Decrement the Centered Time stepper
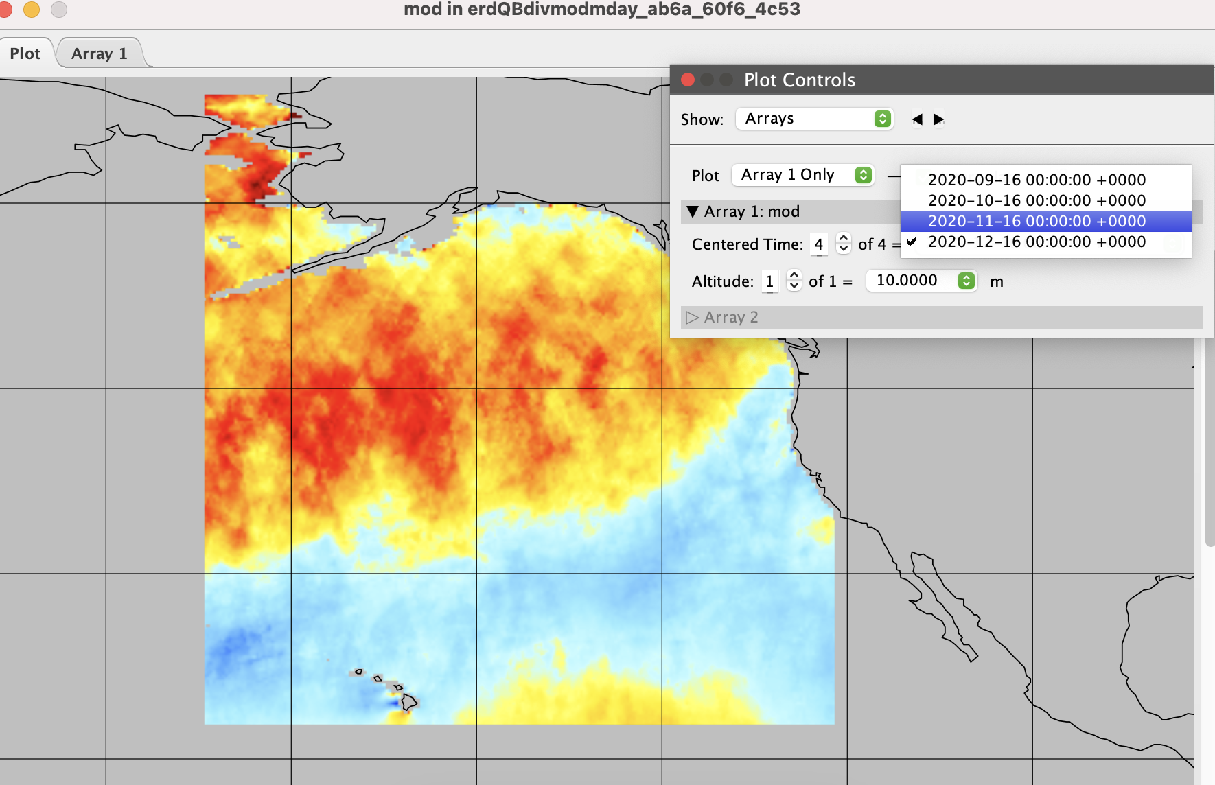1215x785 pixels. [844, 249]
